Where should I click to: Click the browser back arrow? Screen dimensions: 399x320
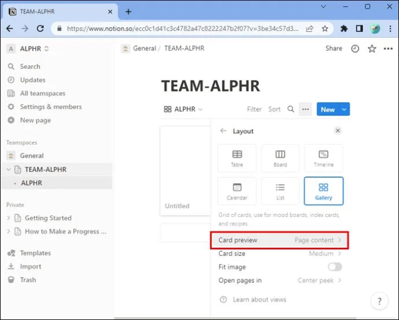[x=10, y=28]
